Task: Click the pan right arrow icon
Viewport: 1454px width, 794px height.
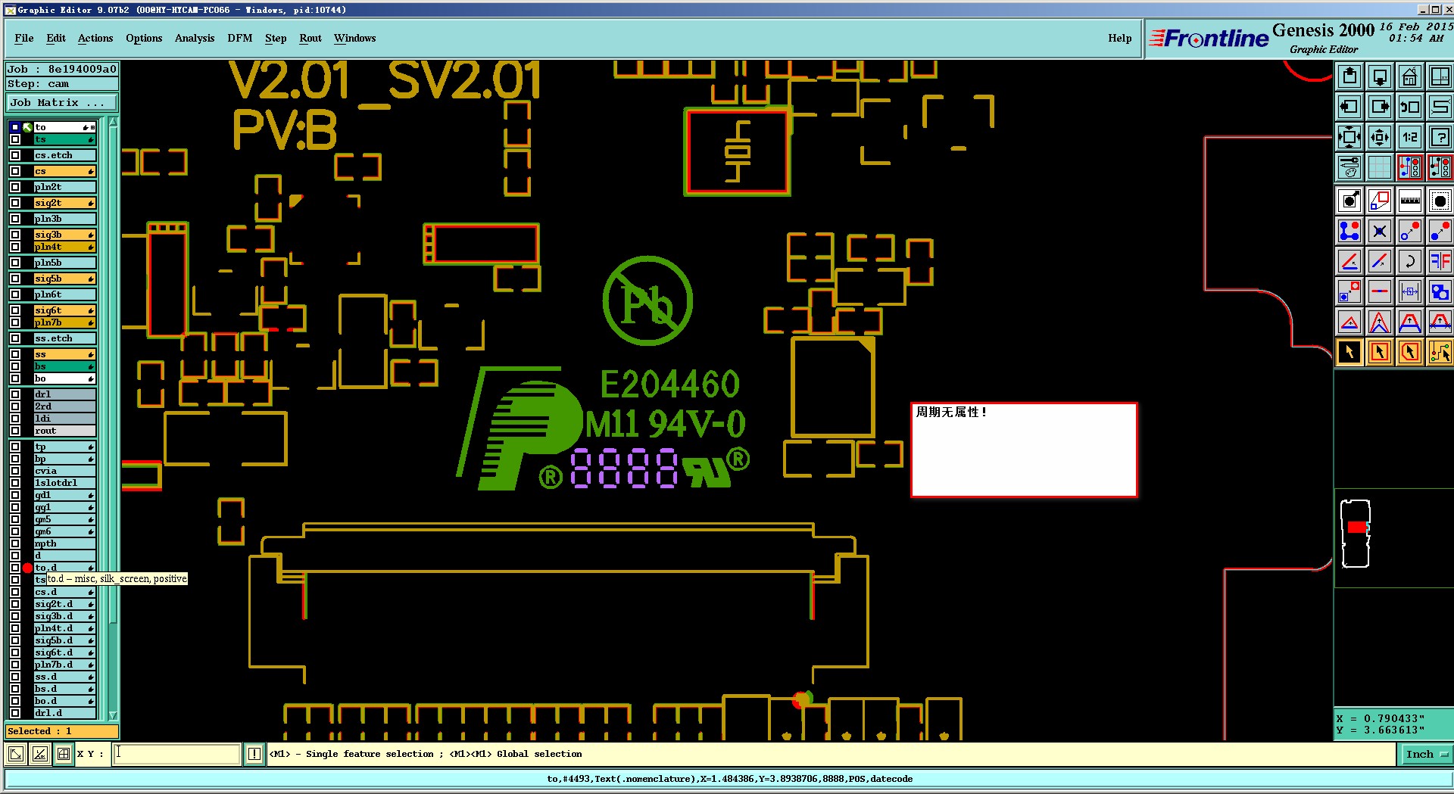Action: click(x=1380, y=107)
